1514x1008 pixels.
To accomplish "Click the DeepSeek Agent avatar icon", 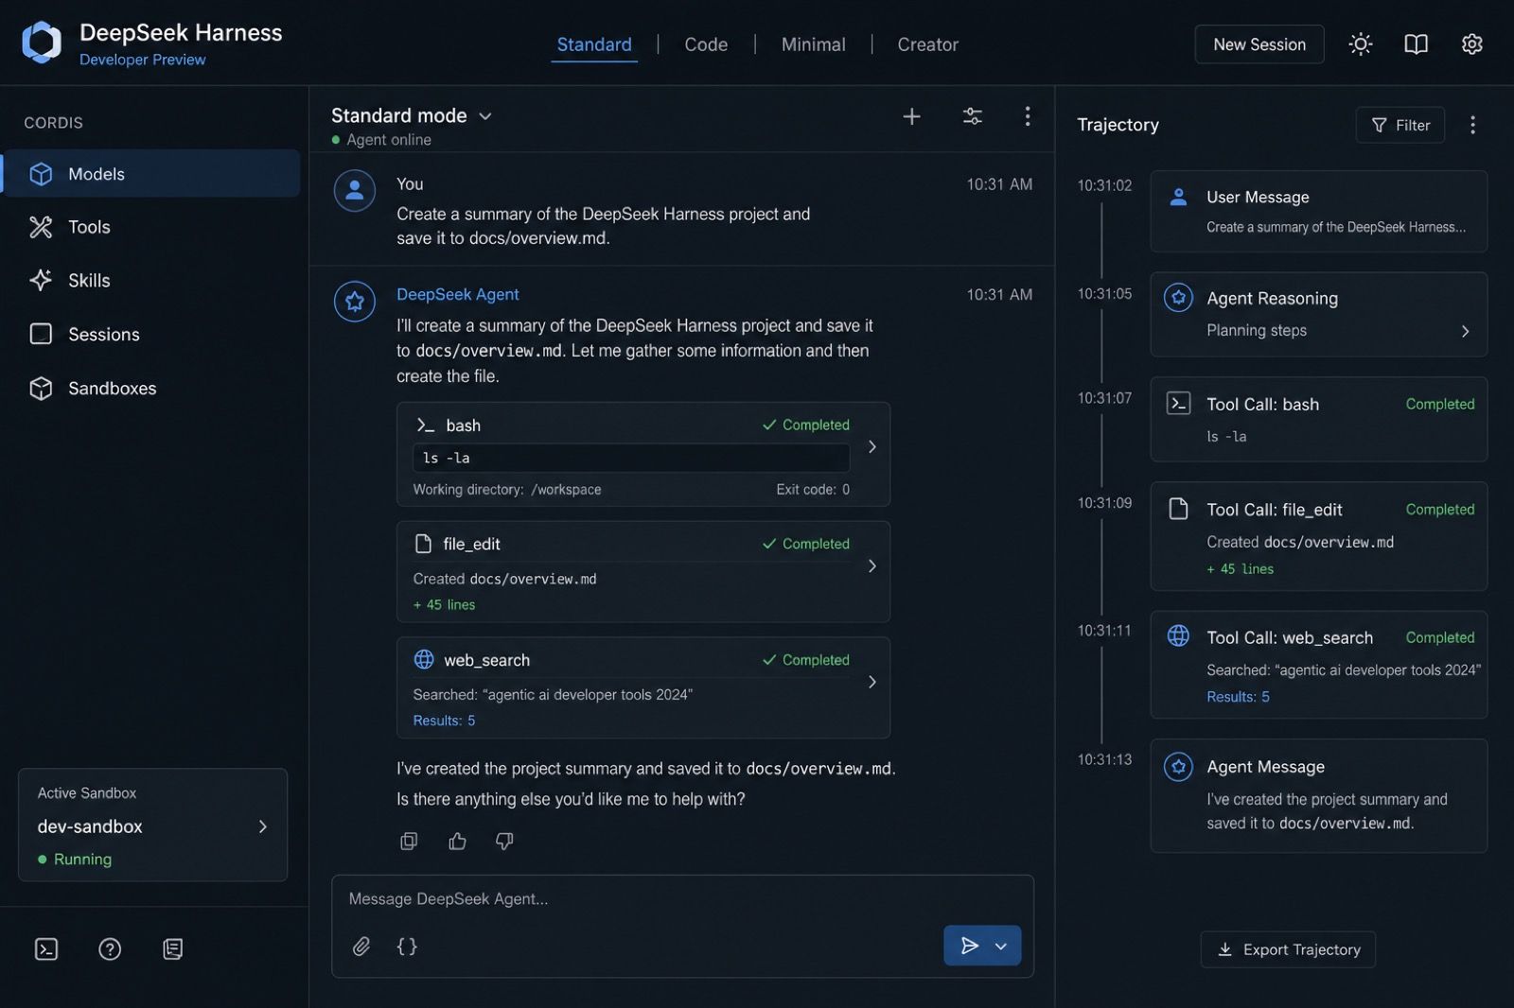I will [355, 302].
